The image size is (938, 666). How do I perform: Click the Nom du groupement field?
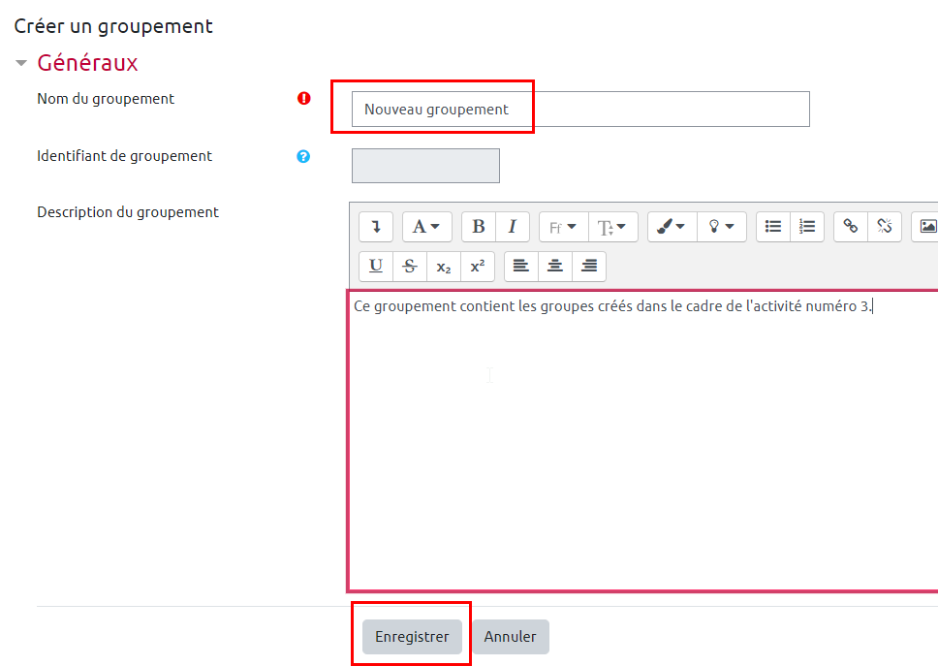point(579,110)
